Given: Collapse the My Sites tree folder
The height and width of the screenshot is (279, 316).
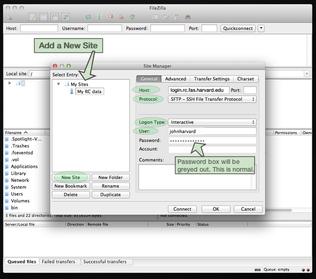Looking at the screenshot, I should [59, 84].
